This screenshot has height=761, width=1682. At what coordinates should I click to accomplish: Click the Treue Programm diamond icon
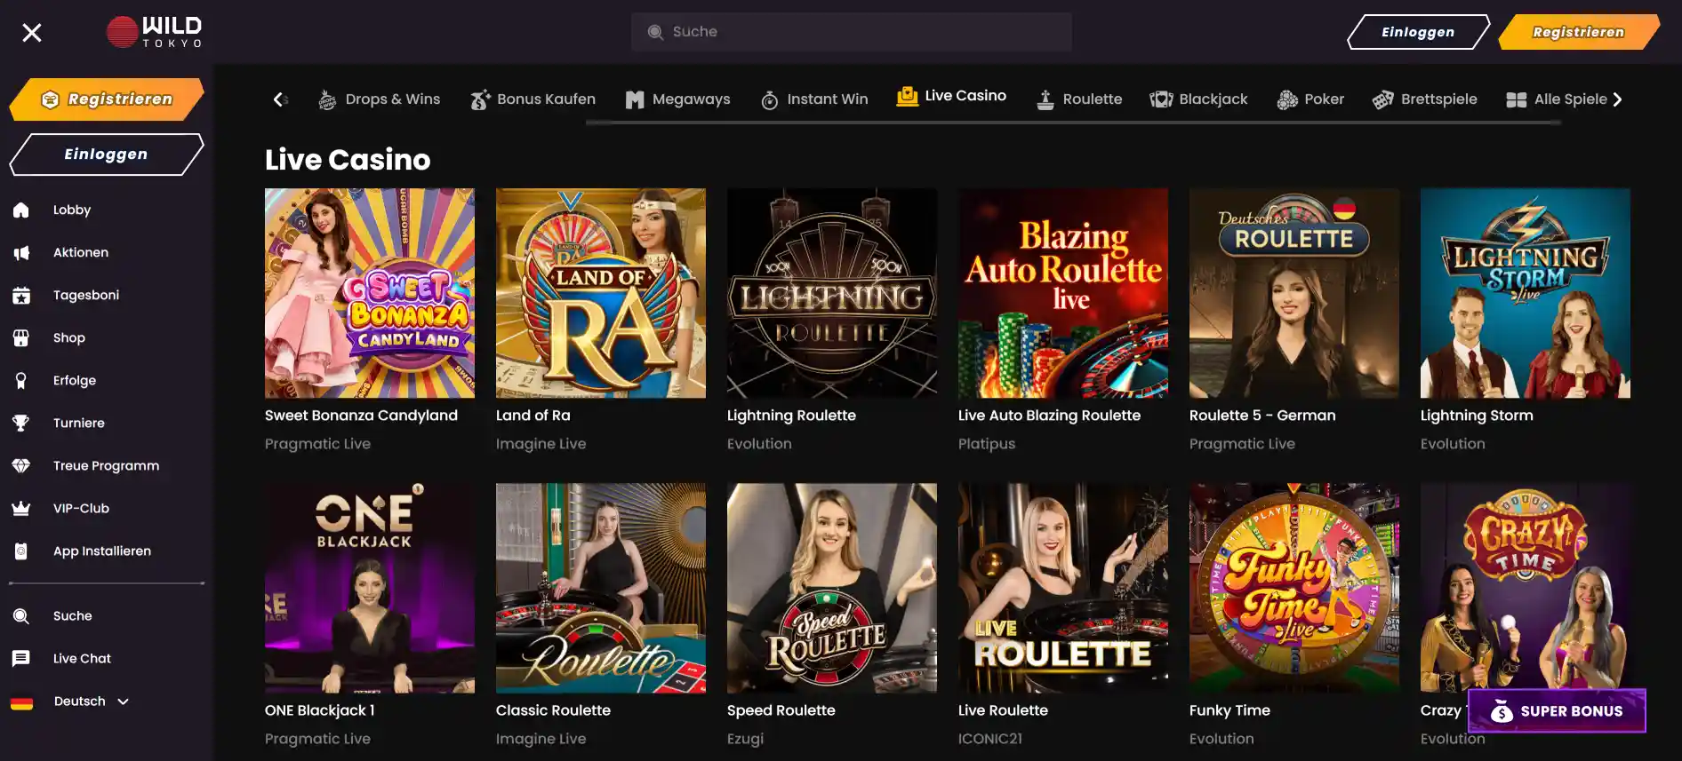pyautogui.click(x=21, y=466)
